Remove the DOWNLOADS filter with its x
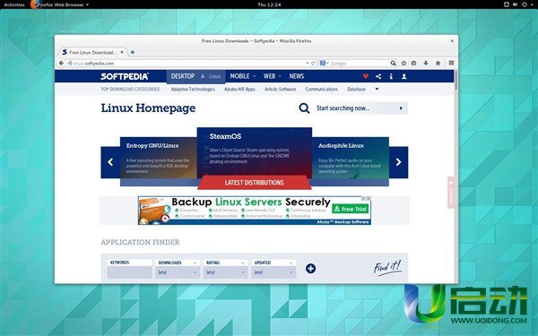 pos(195,263)
